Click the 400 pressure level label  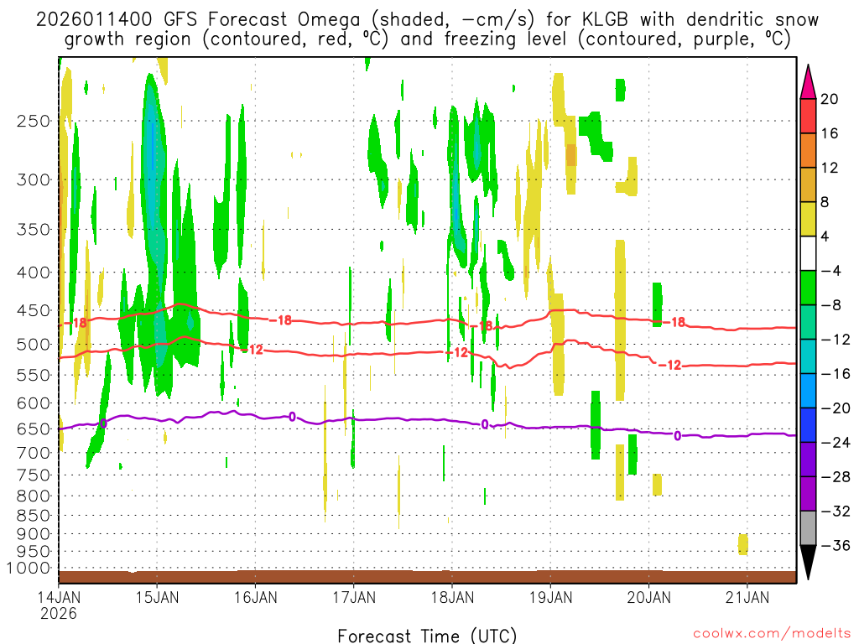coord(34,273)
